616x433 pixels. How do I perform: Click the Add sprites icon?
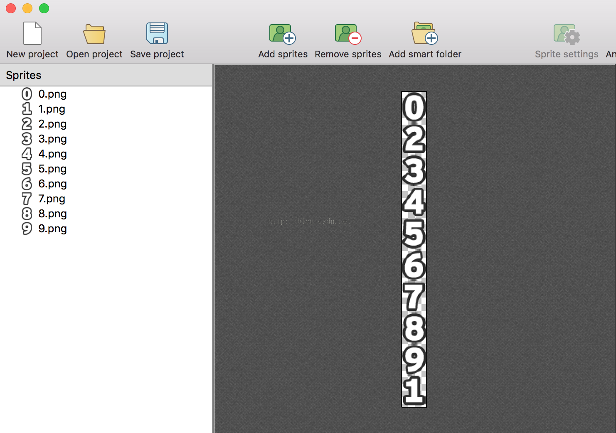point(283,34)
